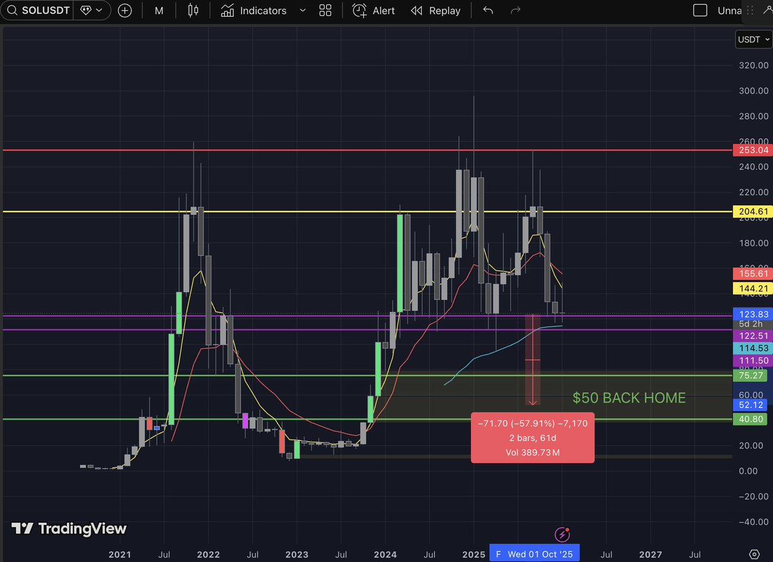The image size is (773, 562).
Task: Click the plus icon to add a symbol
Action: (x=125, y=10)
